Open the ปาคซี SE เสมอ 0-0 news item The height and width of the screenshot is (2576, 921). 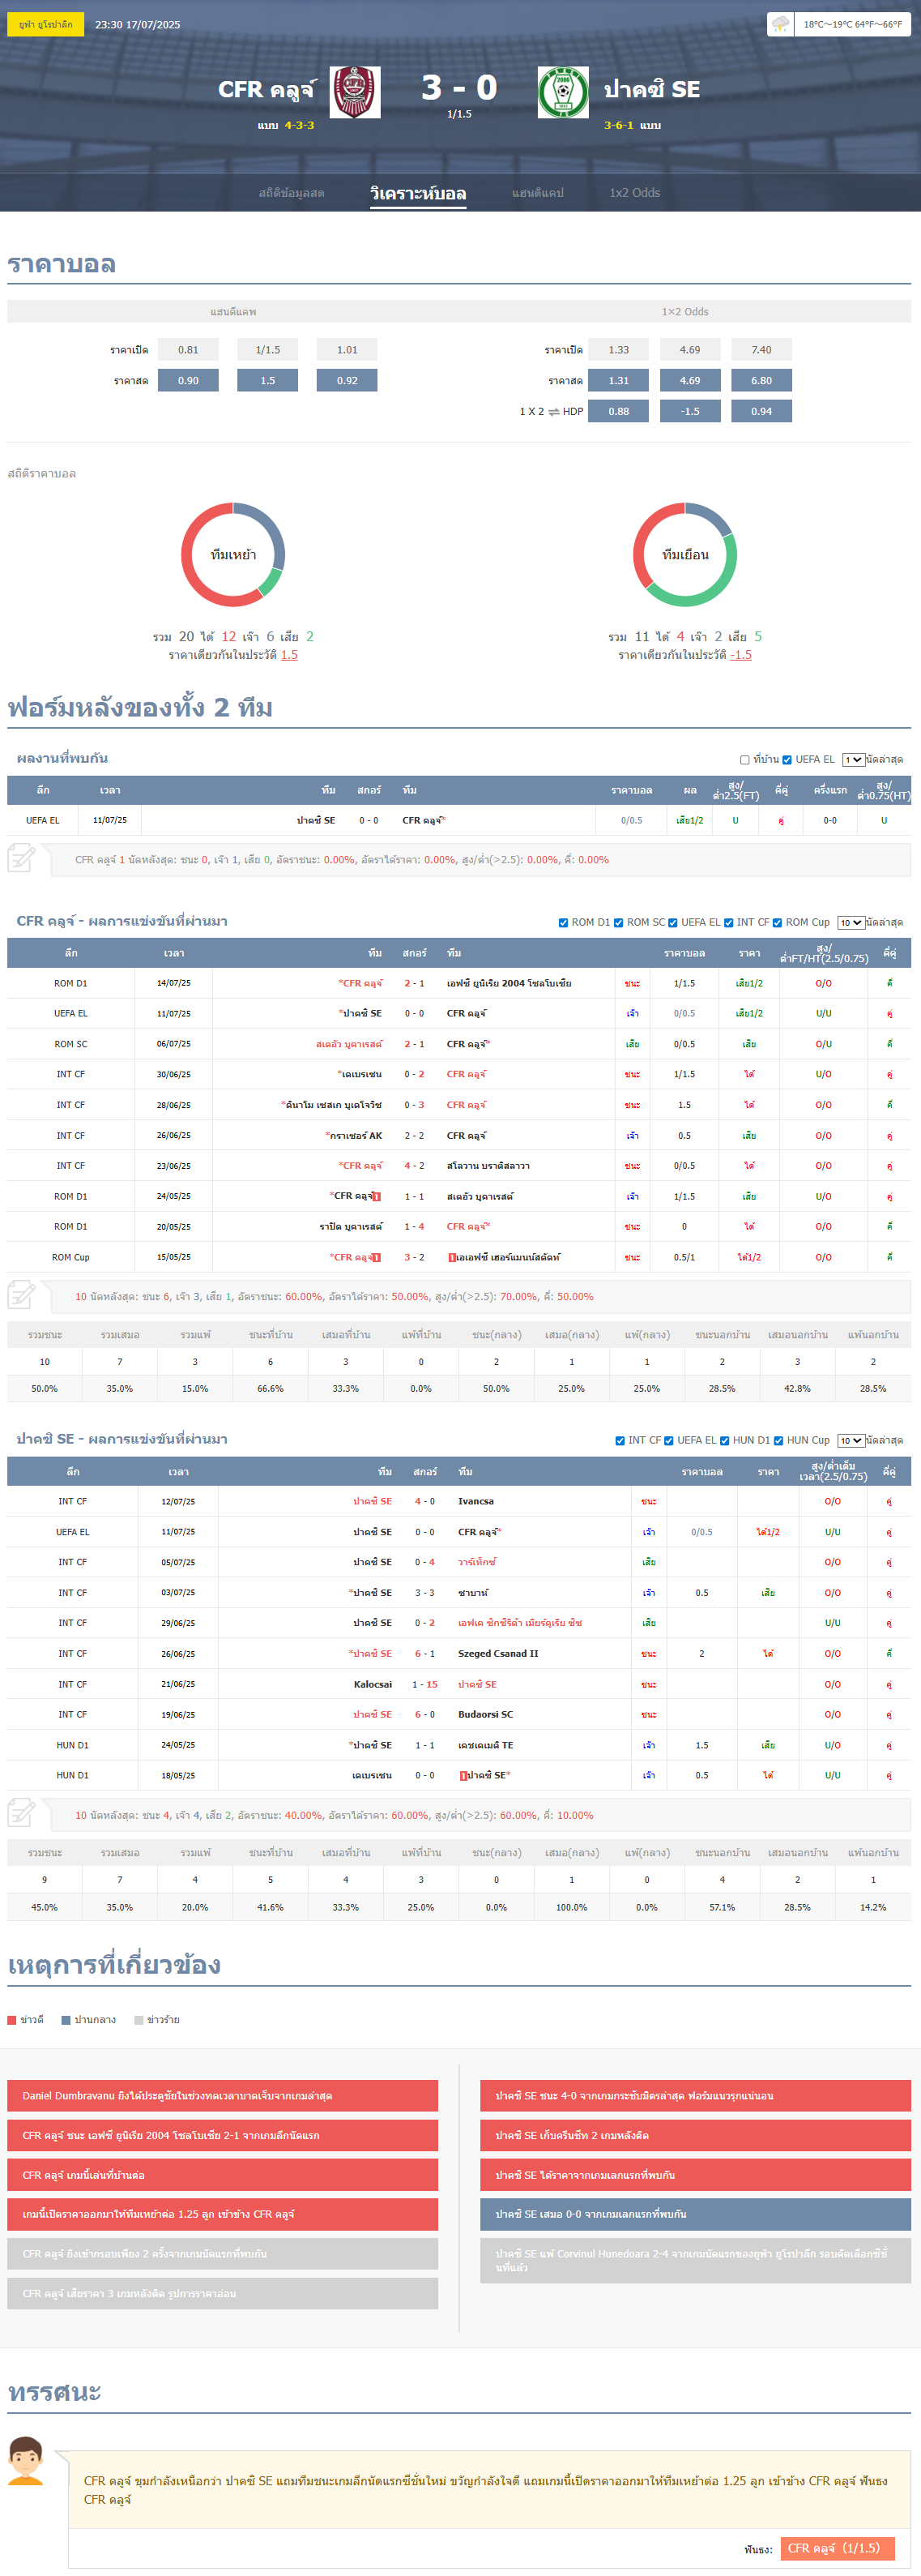pyautogui.click(x=695, y=2214)
